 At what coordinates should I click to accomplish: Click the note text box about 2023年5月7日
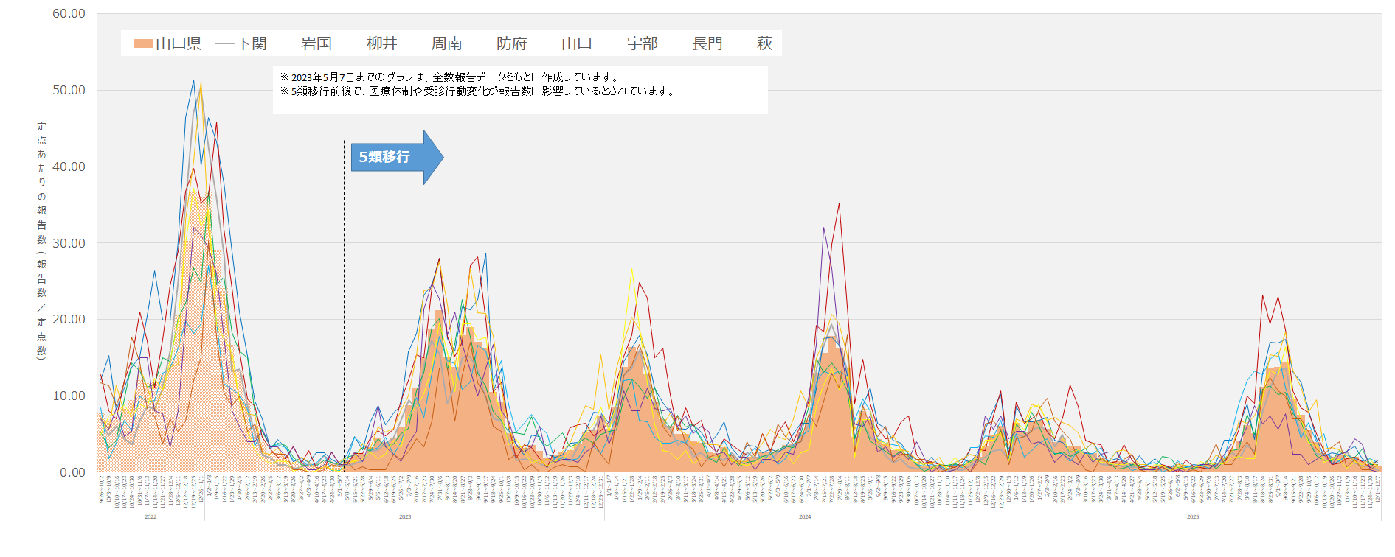[519, 90]
